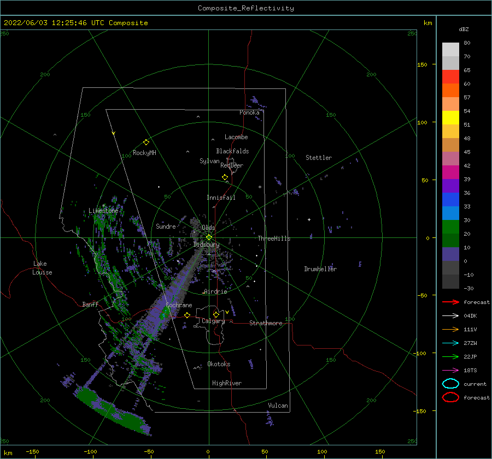Click the red forecast ellipse legend icon
This screenshot has height=459, width=492.
450,397
